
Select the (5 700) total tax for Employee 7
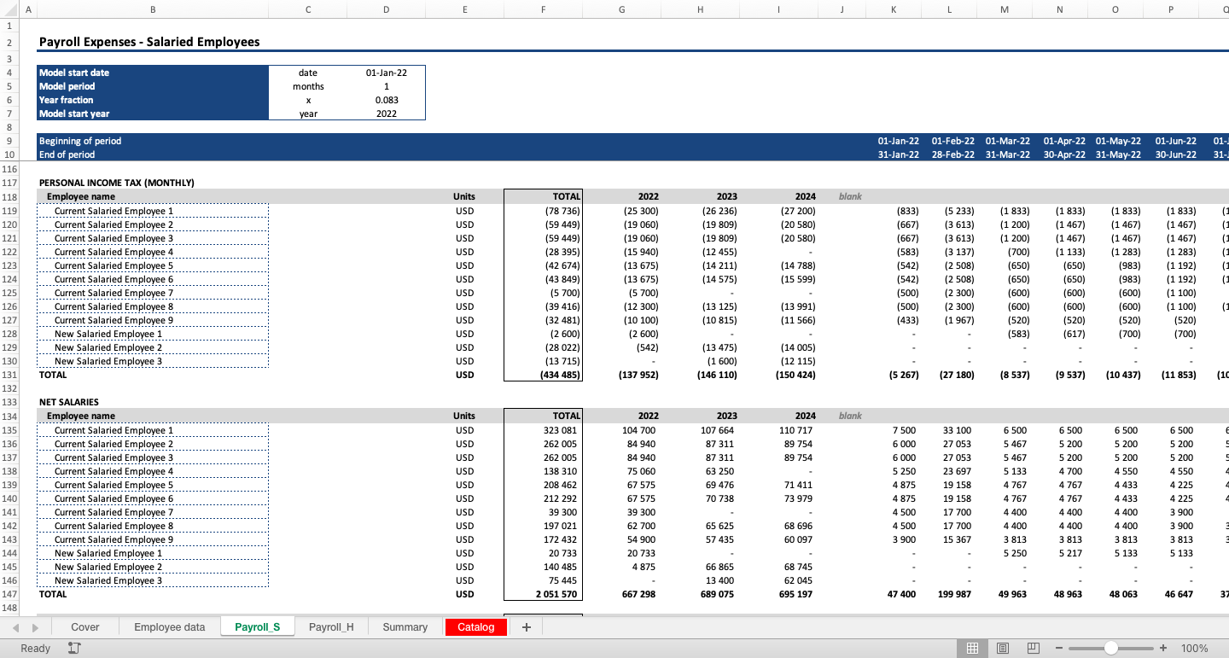click(544, 293)
